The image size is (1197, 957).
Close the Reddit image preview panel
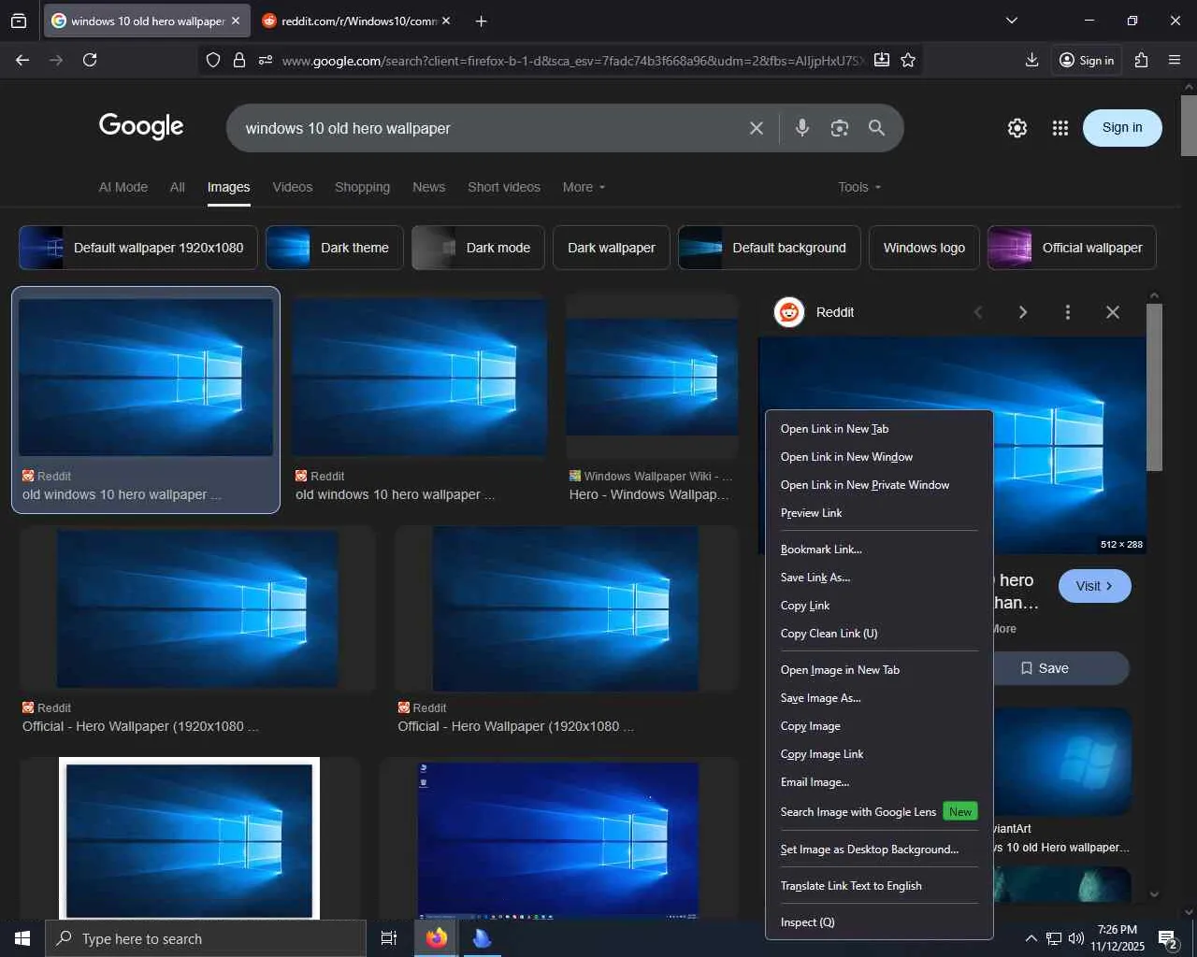(1112, 312)
